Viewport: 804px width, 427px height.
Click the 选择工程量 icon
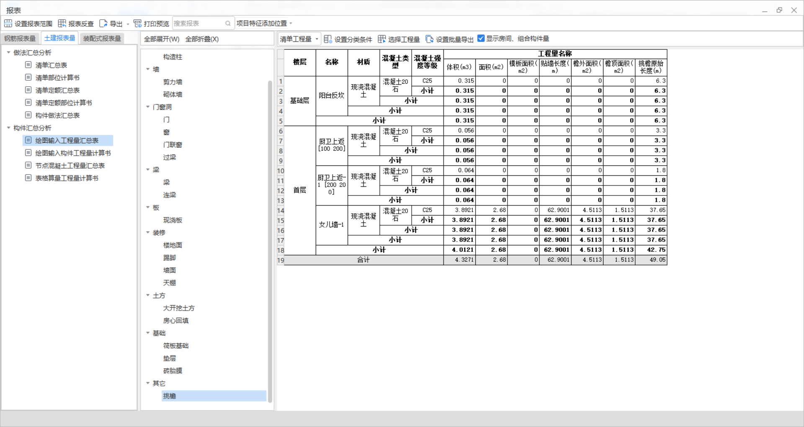[x=381, y=39]
